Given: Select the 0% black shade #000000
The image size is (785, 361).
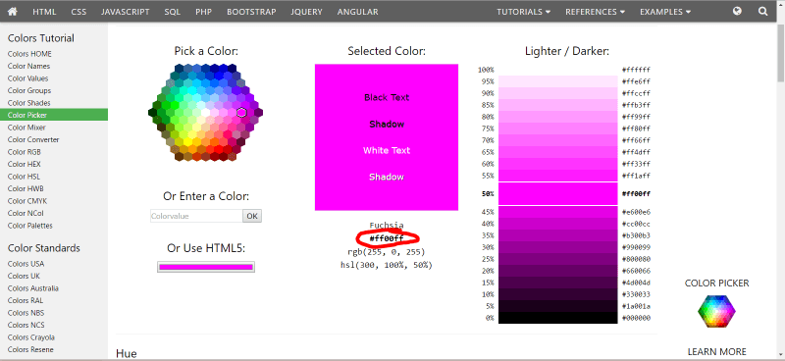Looking at the screenshot, I should (558, 318).
